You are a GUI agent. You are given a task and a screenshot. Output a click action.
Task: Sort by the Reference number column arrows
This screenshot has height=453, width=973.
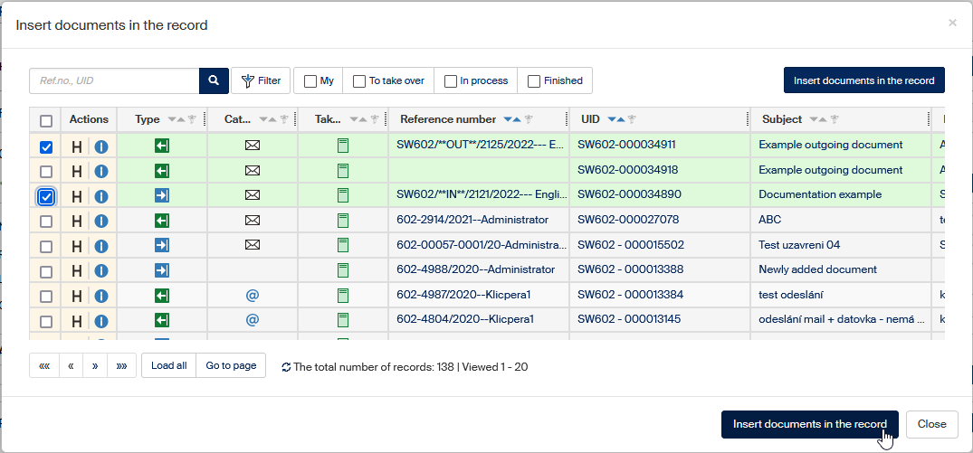512,119
